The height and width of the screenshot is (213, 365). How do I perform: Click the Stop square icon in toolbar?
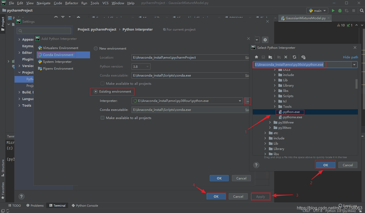click(354, 11)
